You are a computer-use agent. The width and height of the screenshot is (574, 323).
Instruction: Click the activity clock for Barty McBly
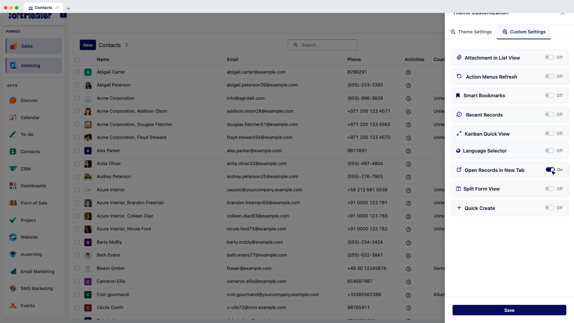point(408,243)
